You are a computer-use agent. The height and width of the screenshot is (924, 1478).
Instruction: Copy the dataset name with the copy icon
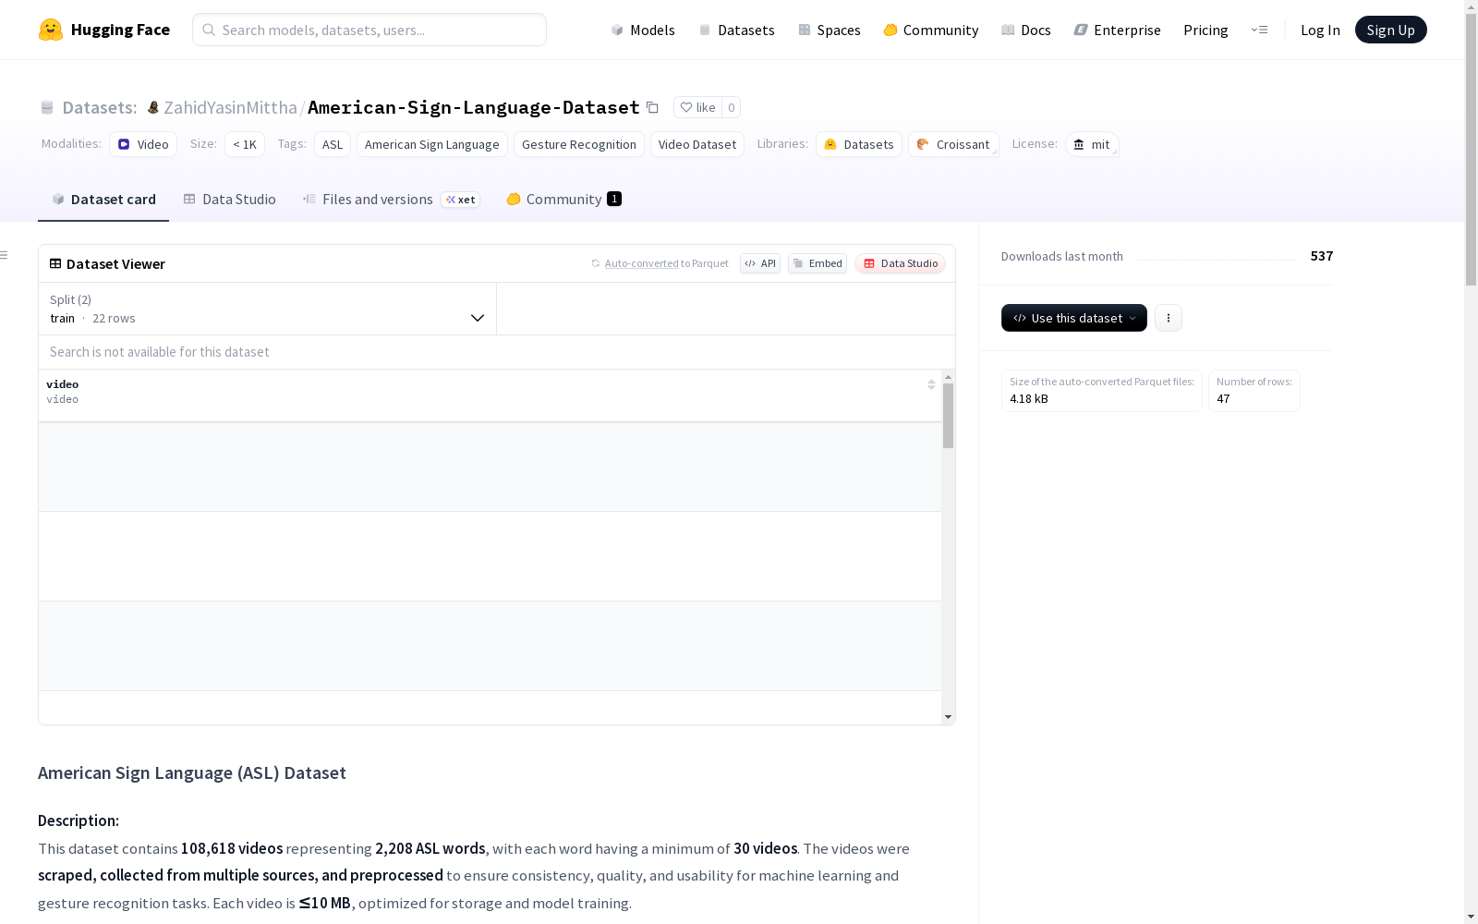click(652, 107)
